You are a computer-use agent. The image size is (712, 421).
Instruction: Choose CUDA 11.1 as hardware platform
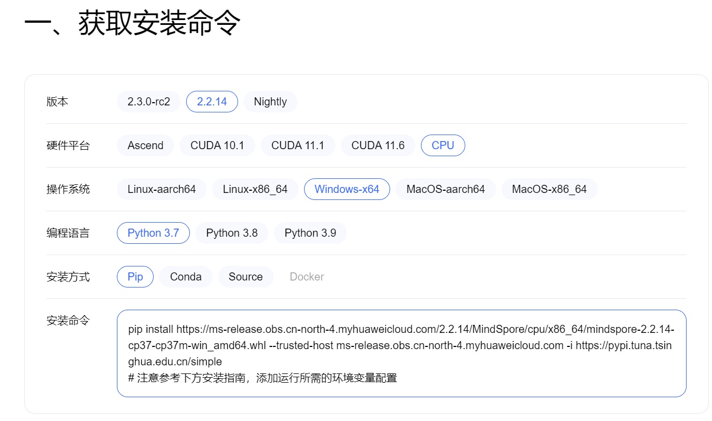point(298,145)
